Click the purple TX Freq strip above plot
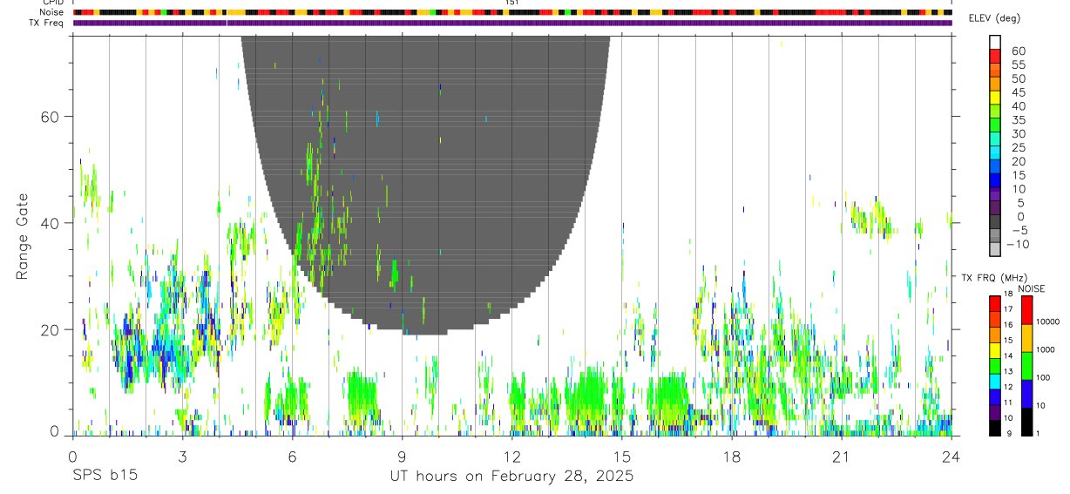Viewport: 1070px width, 494px height. (512, 23)
